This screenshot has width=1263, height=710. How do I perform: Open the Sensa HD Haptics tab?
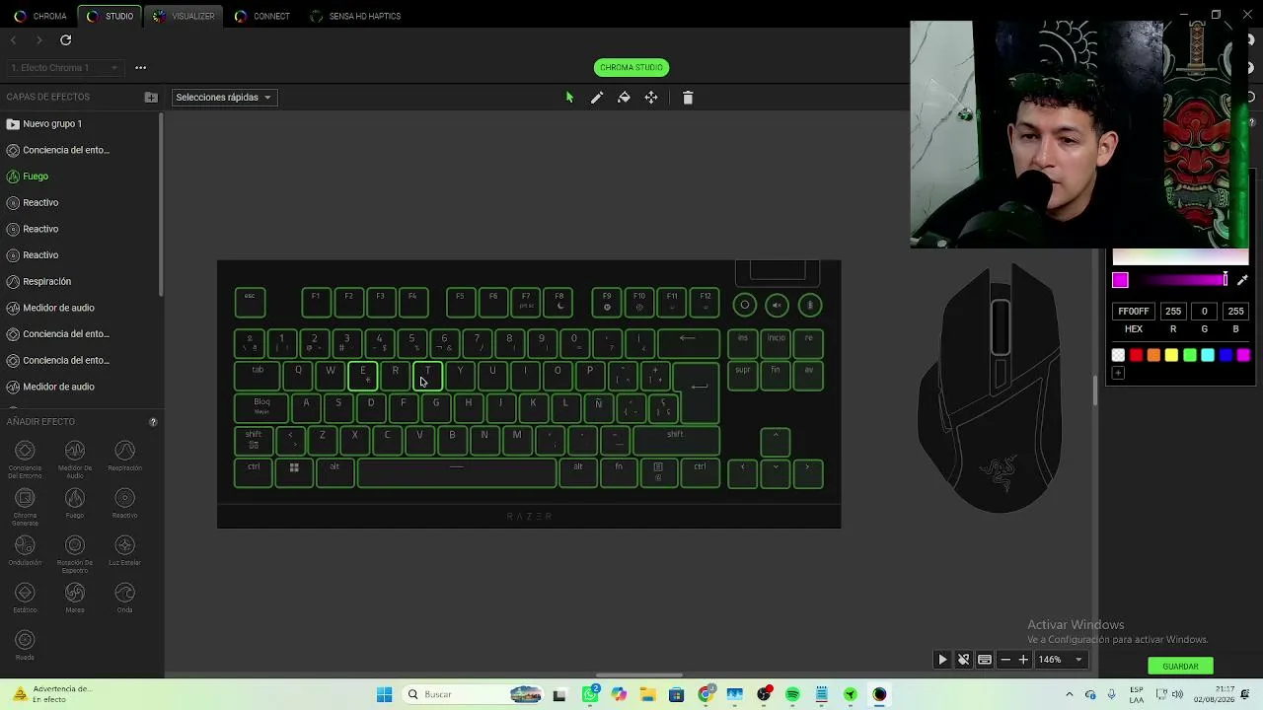click(x=355, y=16)
